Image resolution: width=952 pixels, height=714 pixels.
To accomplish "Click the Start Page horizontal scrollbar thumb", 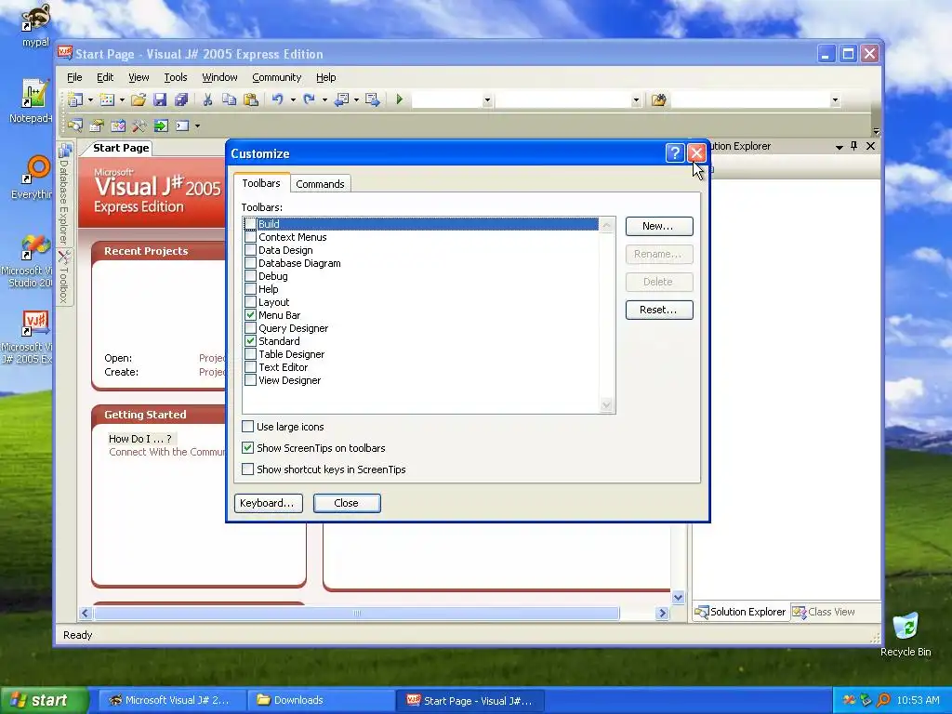I will (x=357, y=614).
